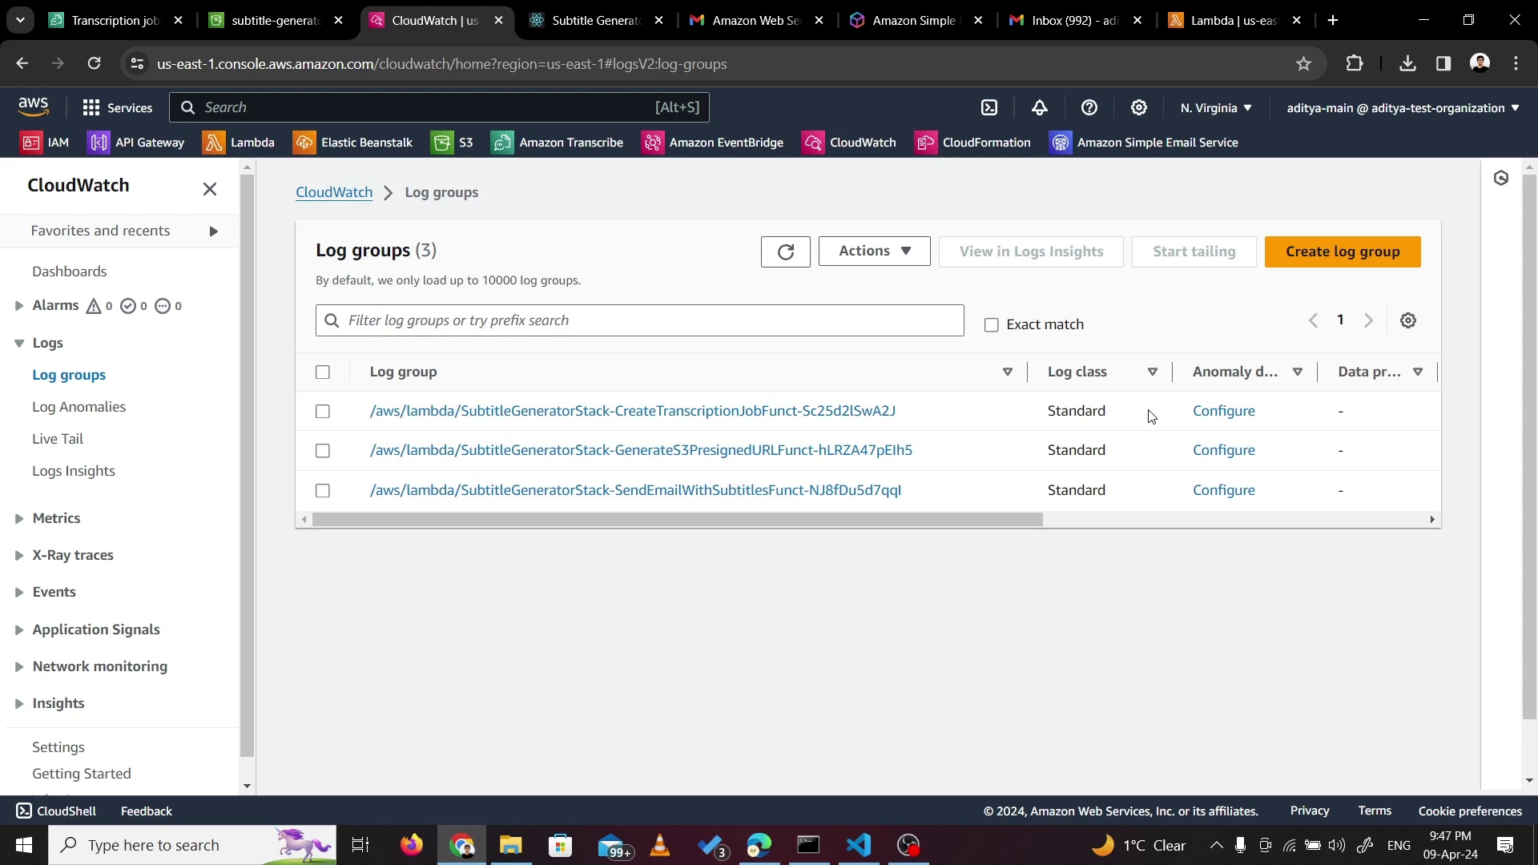Open Logs Insights in the sidebar

tap(74, 471)
